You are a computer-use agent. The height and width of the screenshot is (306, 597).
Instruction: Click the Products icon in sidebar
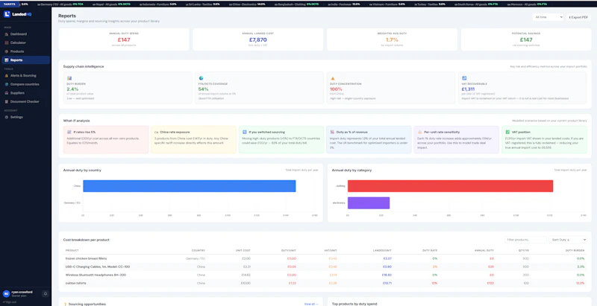tap(7, 51)
